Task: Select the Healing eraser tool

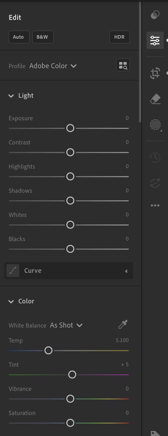Action: pos(155,99)
